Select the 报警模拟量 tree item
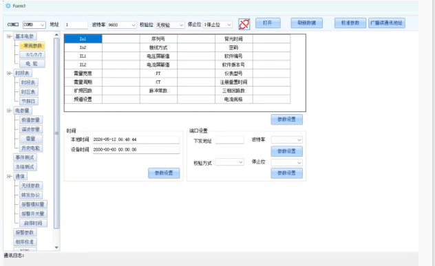 pos(33,205)
